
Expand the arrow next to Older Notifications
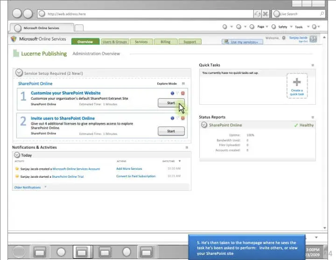coord(45,187)
